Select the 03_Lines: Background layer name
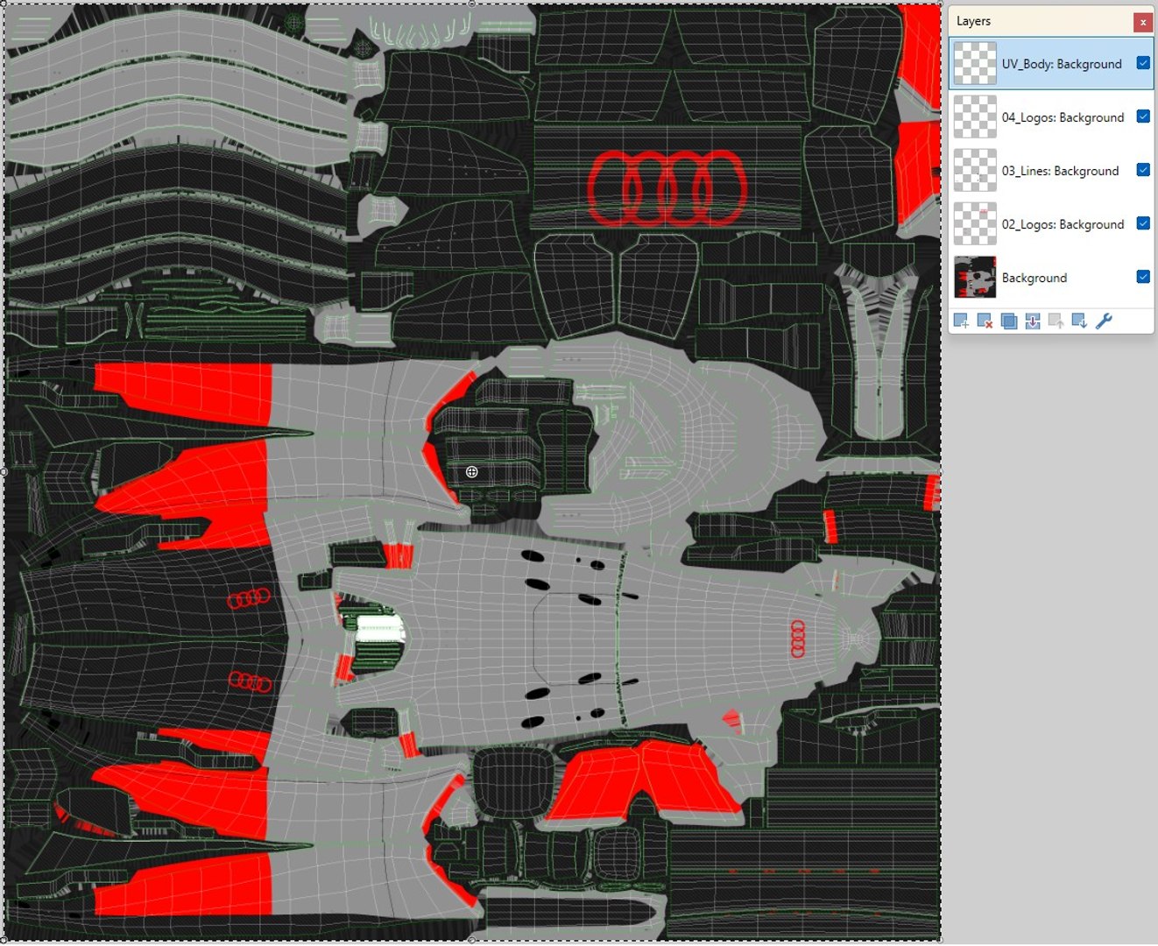This screenshot has height=946, width=1158. (1060, 171)
